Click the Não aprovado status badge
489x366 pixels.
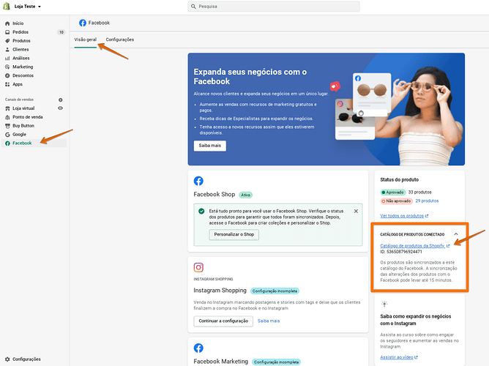[x=396, y=201]
